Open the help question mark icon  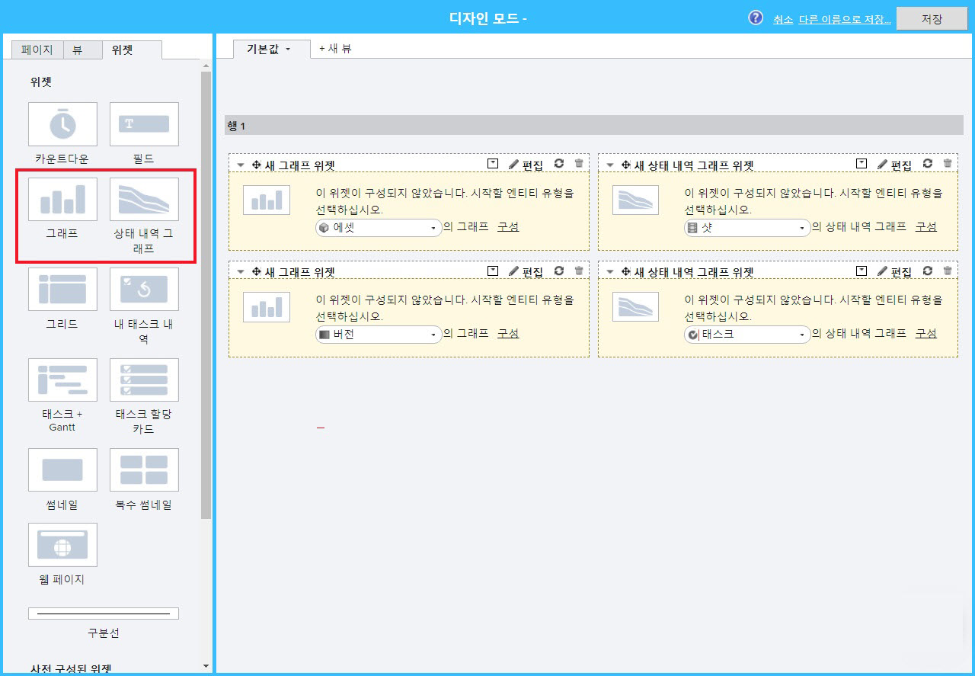click(x=756, y=18)
